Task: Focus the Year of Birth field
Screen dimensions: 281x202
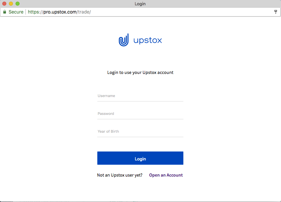Action: (x=140, y=132)
